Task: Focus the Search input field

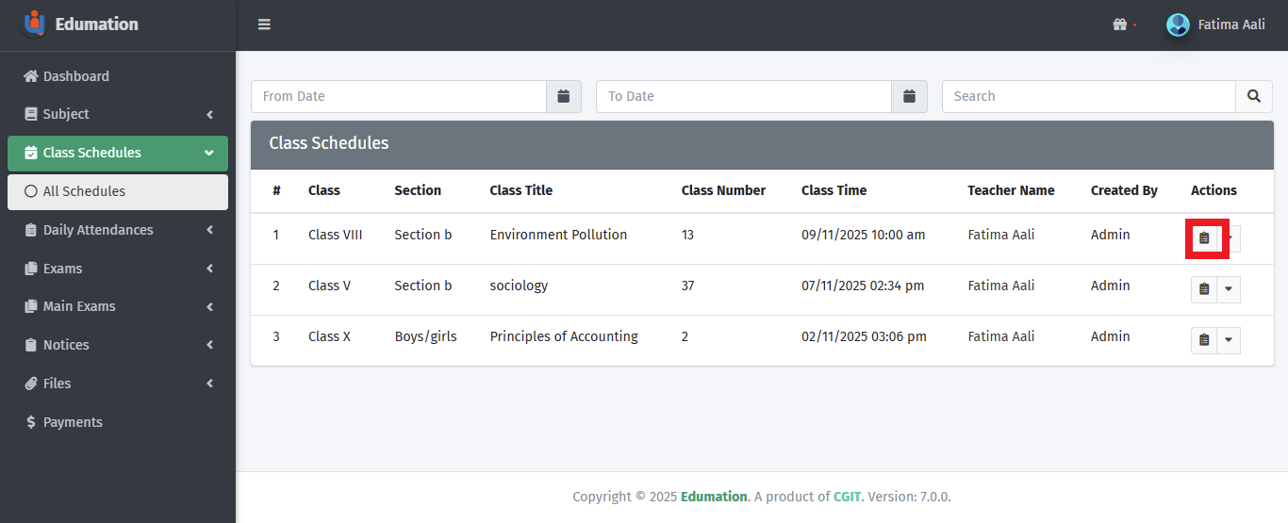Action: coord(1088,96)
